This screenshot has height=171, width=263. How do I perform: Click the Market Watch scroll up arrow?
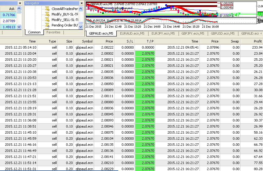(x=19, y=9)
